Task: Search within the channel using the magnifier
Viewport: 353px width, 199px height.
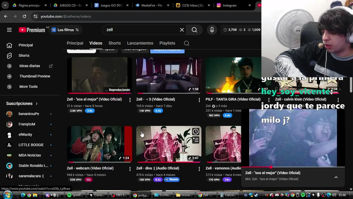Action: [187, 43]
